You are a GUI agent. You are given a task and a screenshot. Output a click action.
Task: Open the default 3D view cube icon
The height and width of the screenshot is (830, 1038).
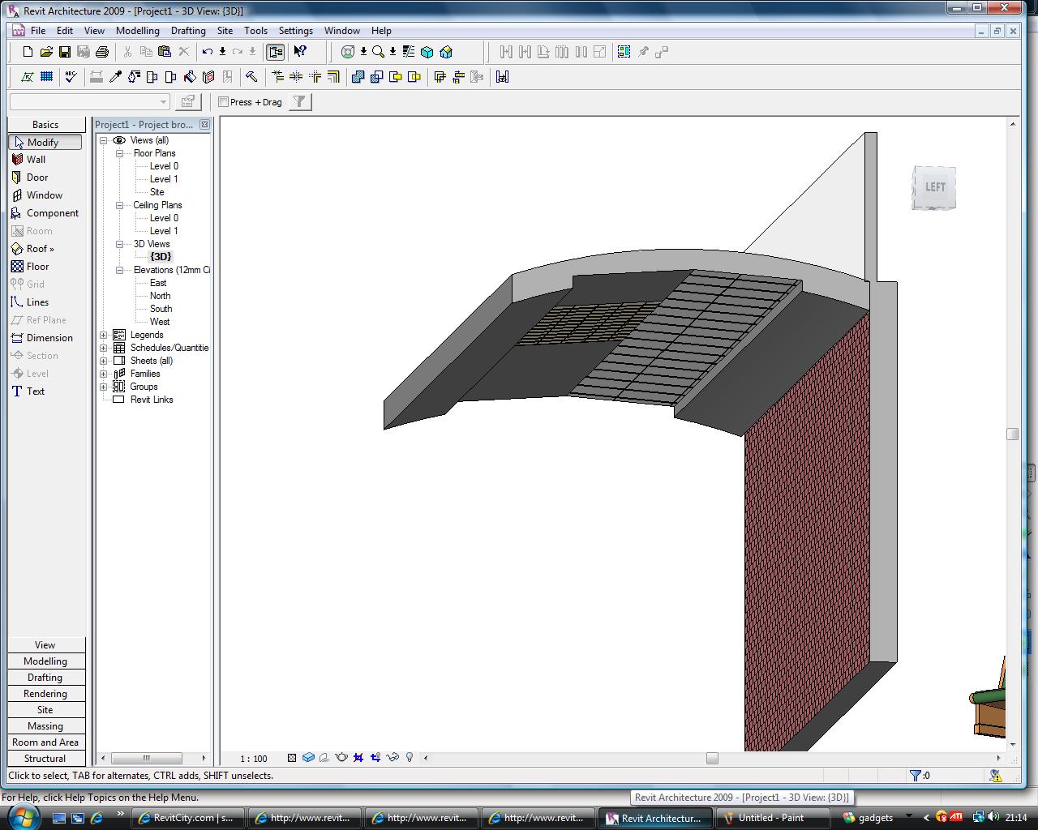tap(427, 52)
